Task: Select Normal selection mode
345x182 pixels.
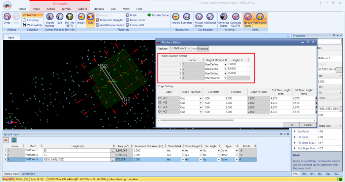Action: coord(32,15)
